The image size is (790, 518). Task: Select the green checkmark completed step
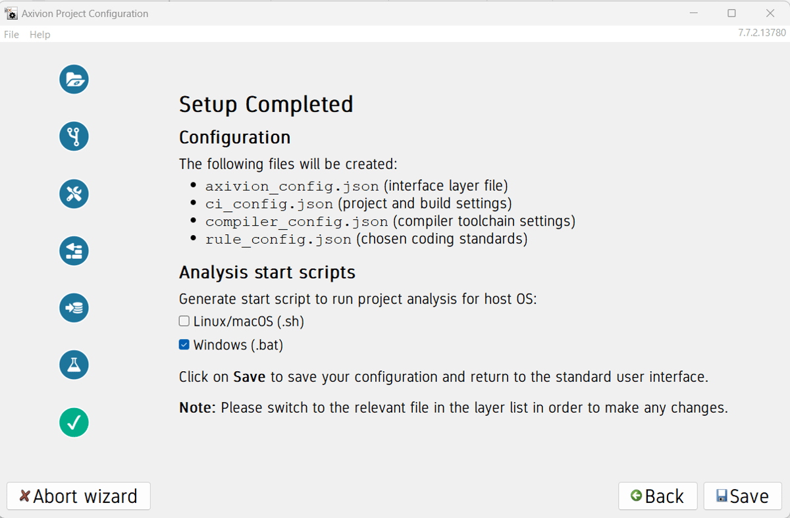[x=74, y=422]
